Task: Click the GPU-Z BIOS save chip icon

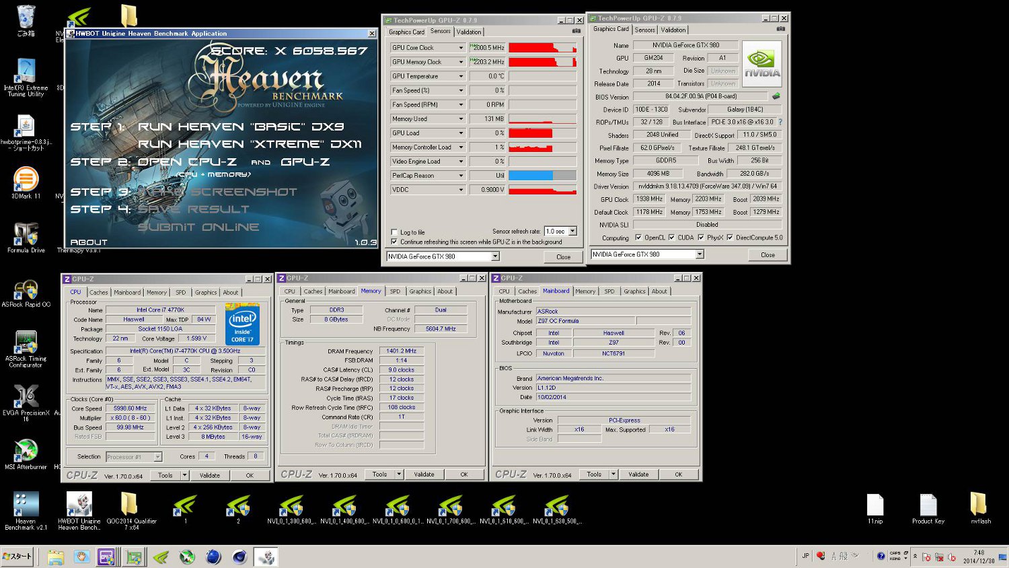Action: pos(776,96)
